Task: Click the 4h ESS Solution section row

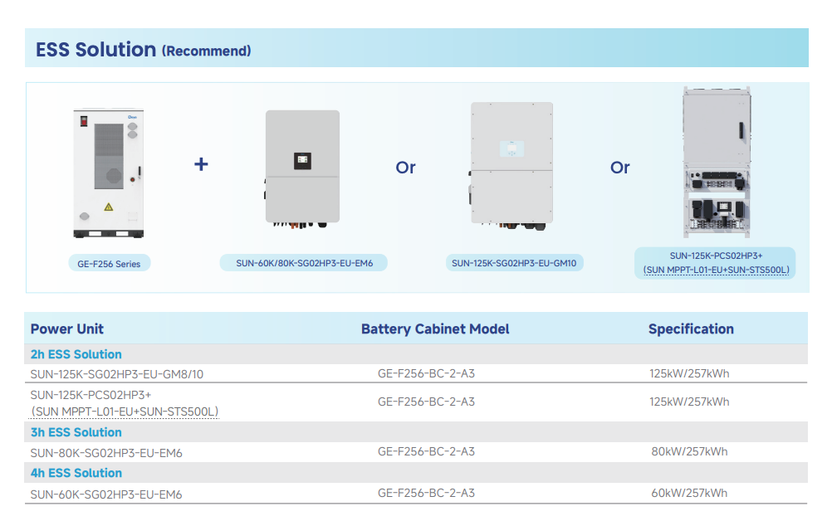Action: pos(416,473)
